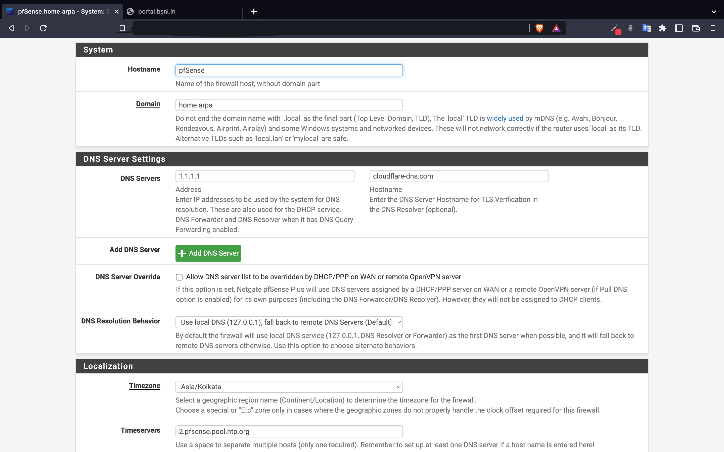Open Brave Shields lion icon
The width and height of the screenshot is (724, 452).
539,28
